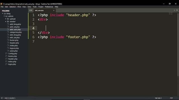Place cursor on "header.php" string
Image resolution: width=179 pixels, height=100 pixels.
coord(78,15)
